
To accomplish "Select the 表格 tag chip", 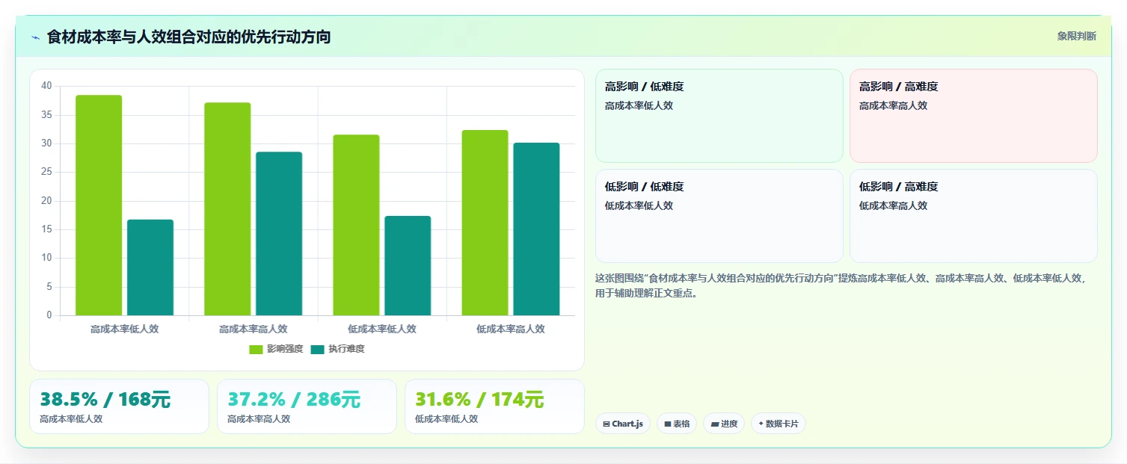I will tap(677, 424).
